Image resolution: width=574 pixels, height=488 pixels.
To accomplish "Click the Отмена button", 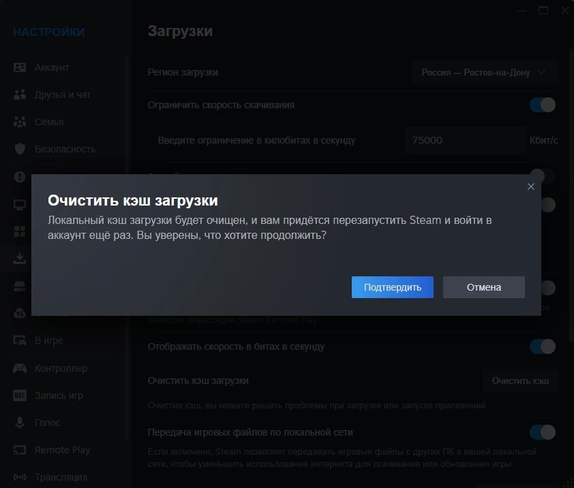I will point(483,287).
